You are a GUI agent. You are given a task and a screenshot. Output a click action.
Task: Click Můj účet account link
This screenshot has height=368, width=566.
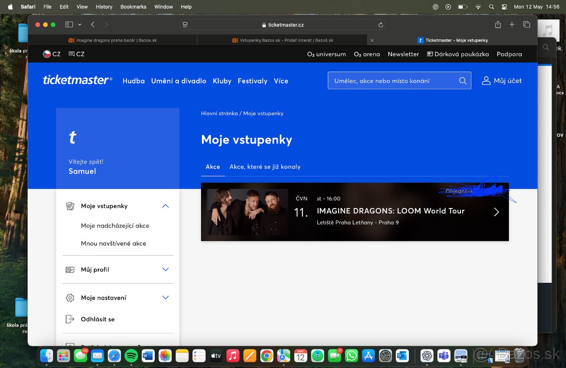point(502,81)
